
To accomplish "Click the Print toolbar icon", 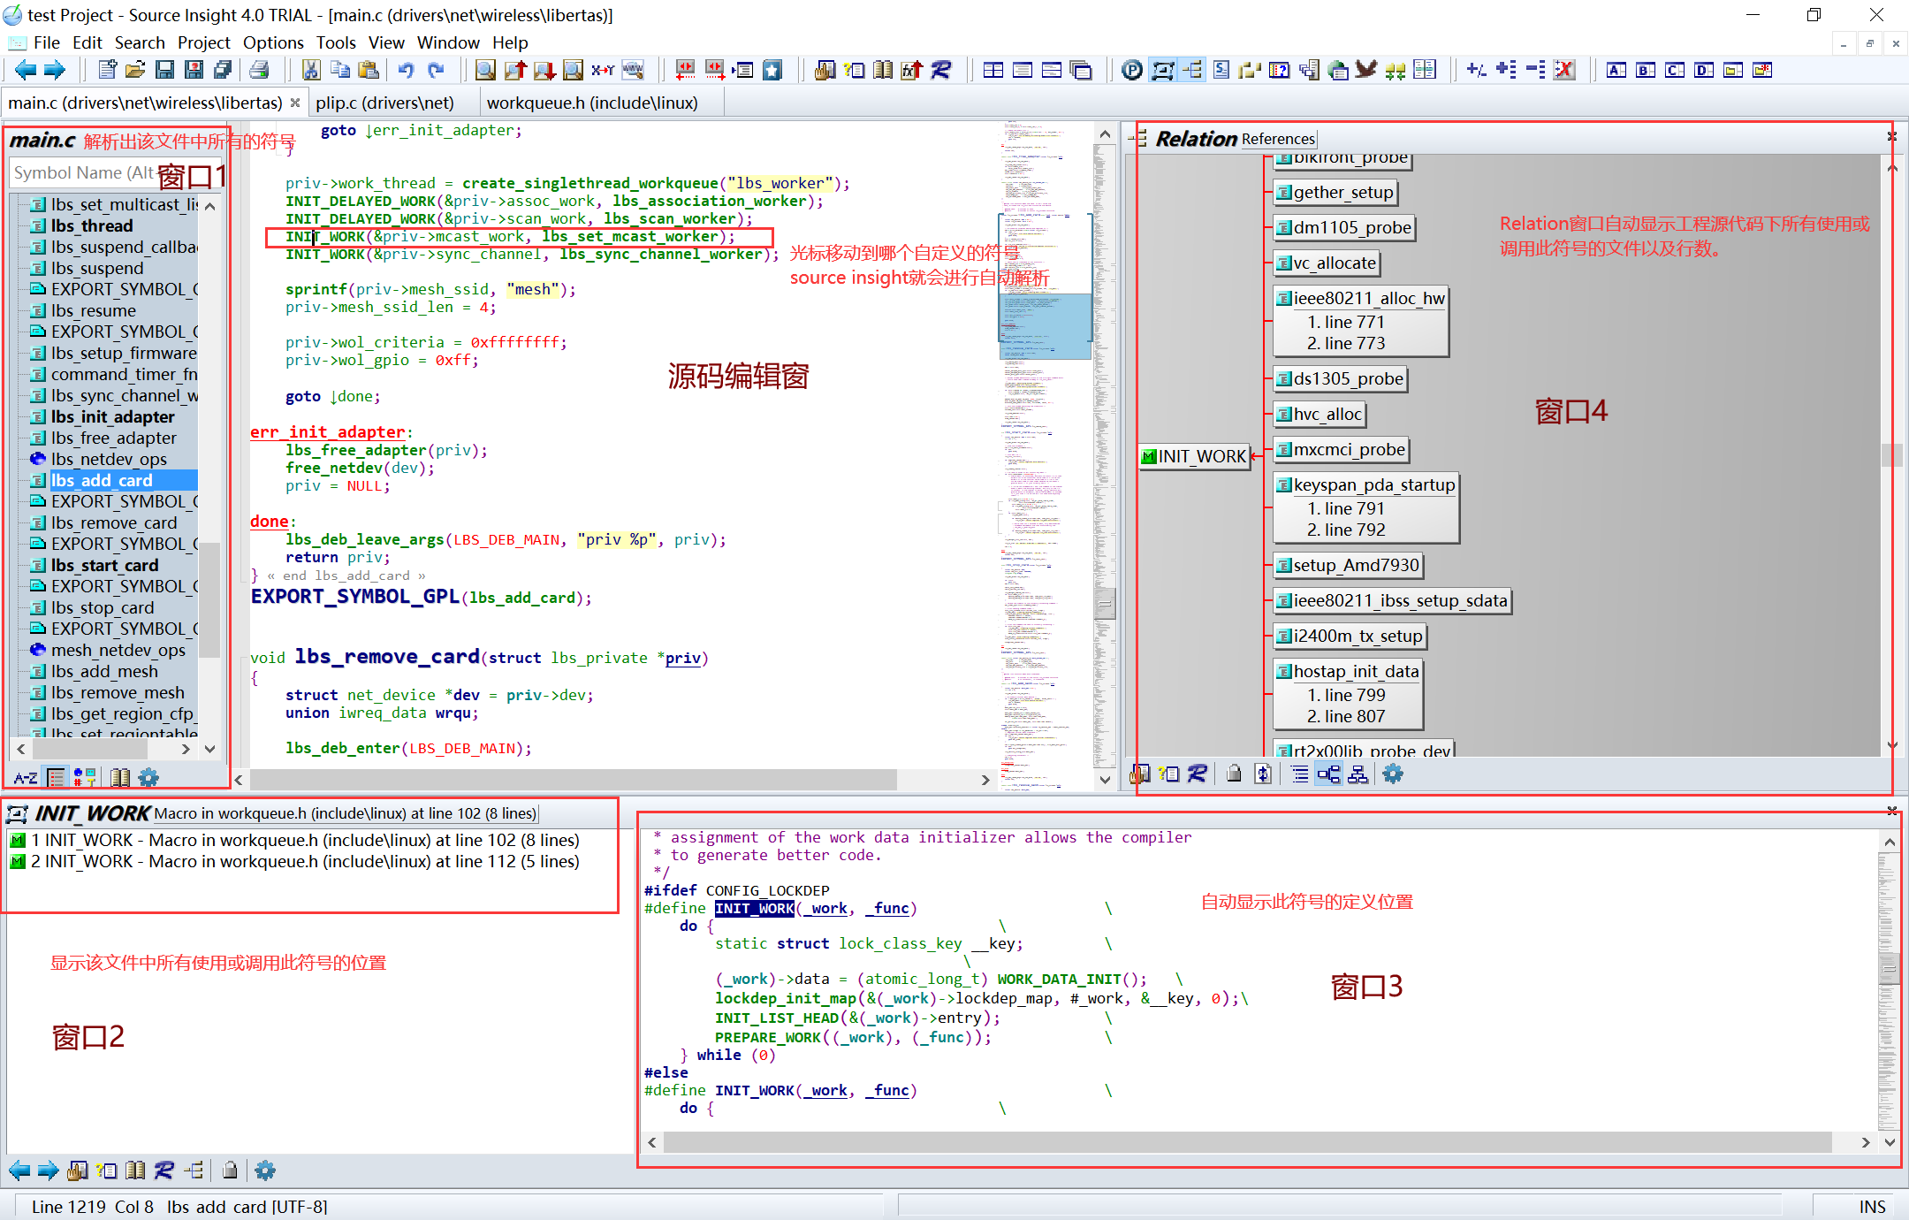I will tap(260, 70).
